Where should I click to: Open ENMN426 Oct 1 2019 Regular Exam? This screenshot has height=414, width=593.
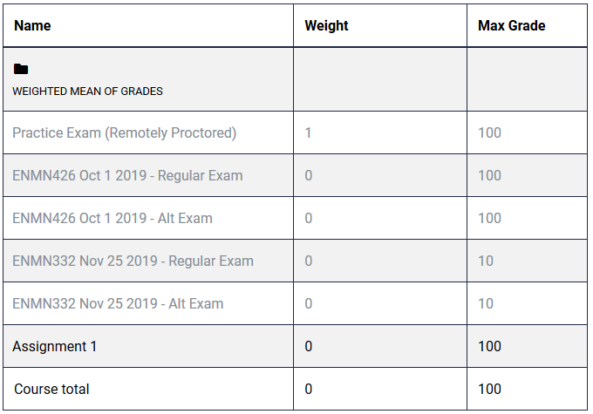[127, 175]
